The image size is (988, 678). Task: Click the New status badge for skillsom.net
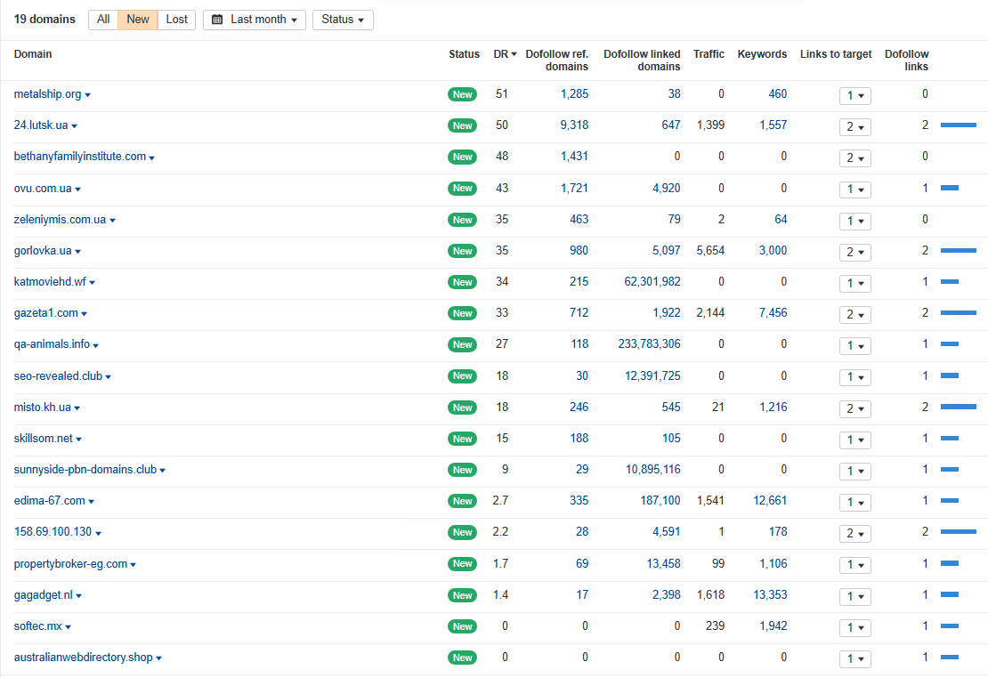pos(463,439)
